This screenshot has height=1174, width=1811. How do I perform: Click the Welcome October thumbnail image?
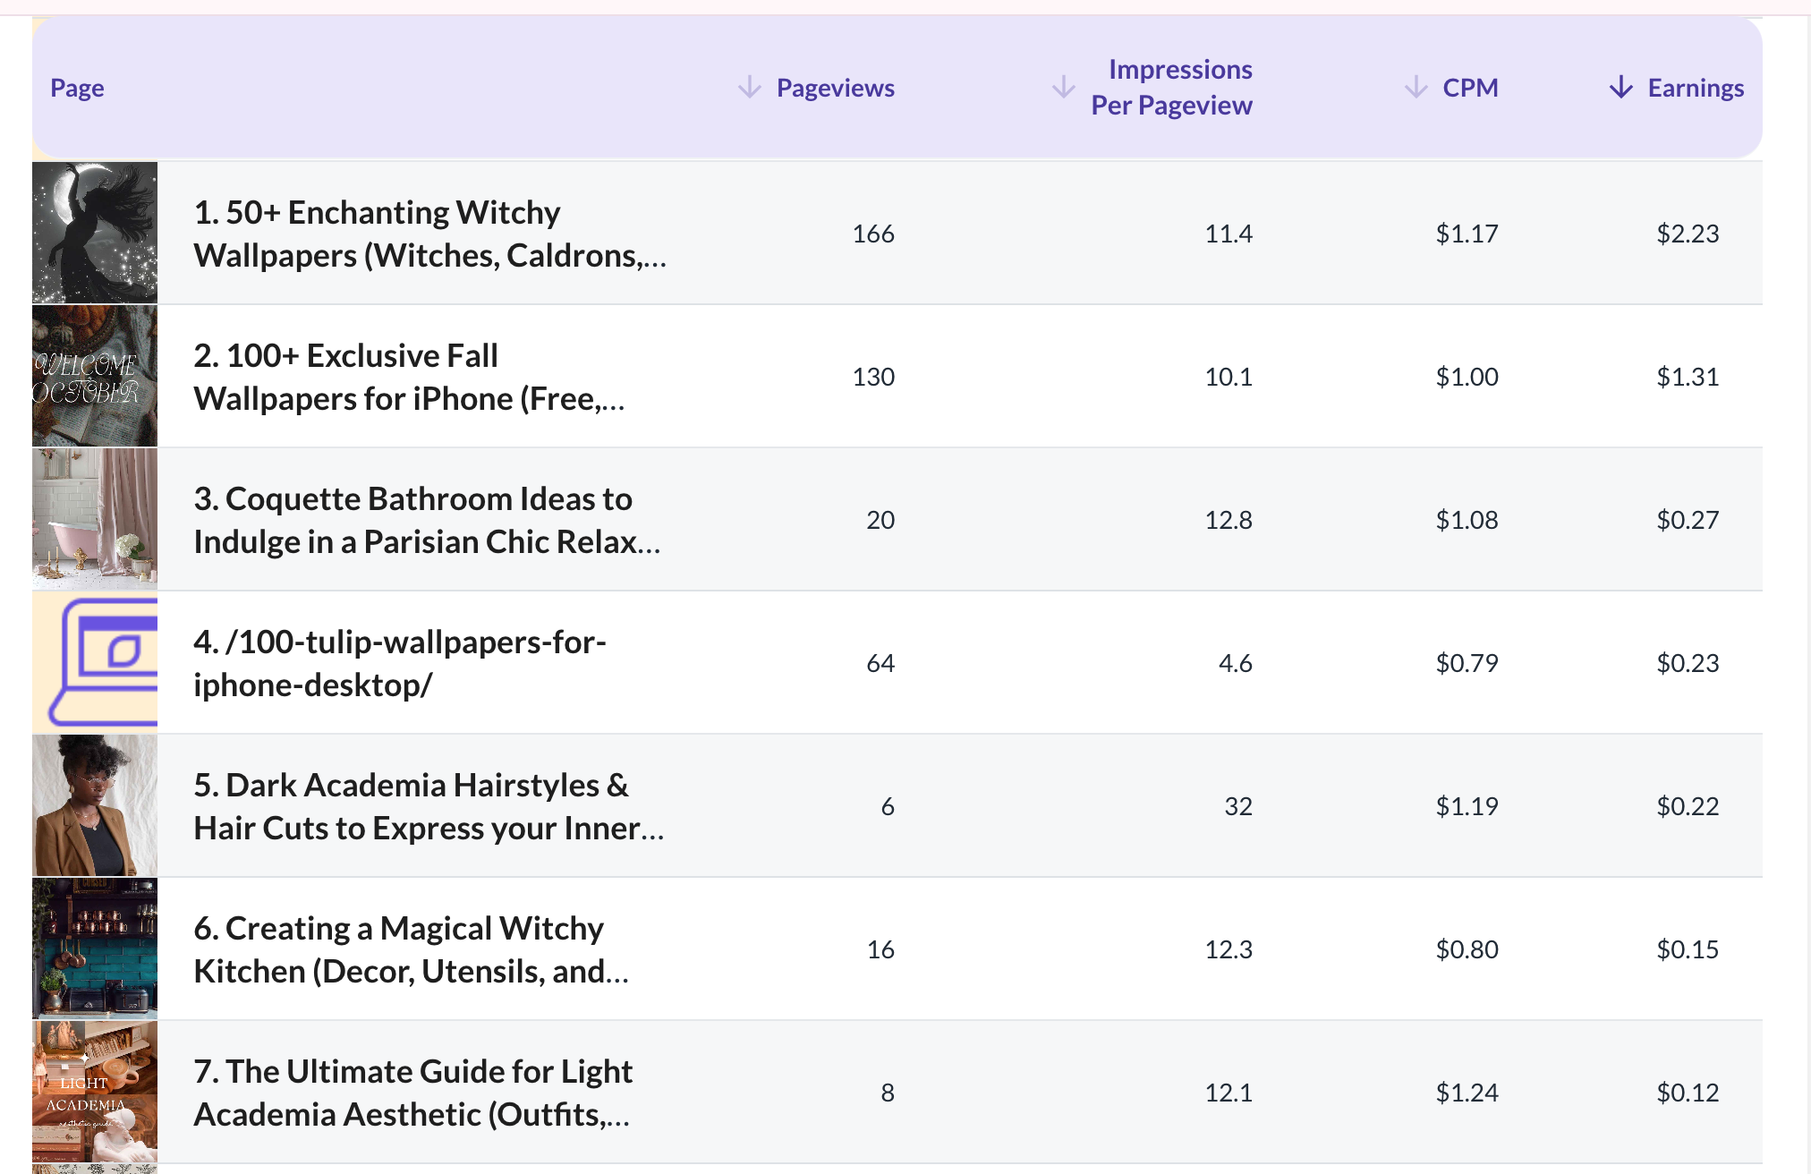point(95,376)
